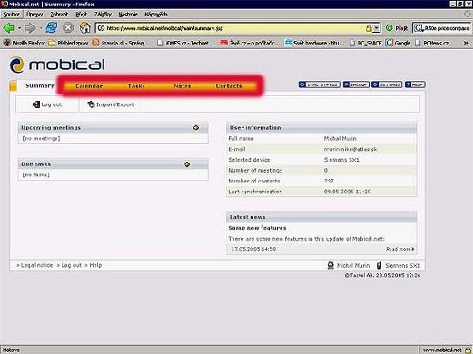Reload the page with the Reload icon

51,28
